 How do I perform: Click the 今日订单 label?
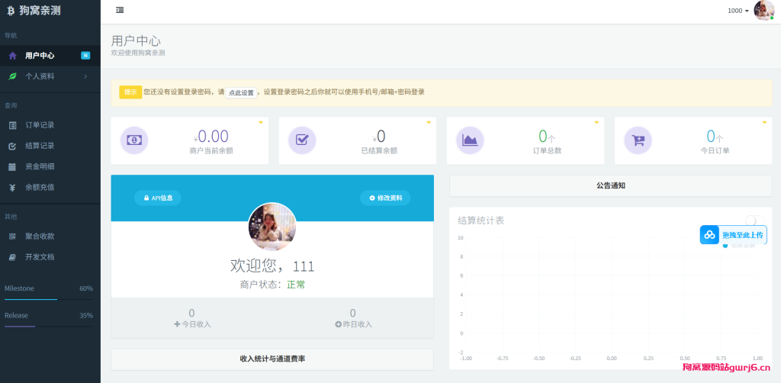(715, 150)
